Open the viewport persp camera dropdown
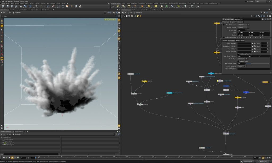 pos(107,19)
